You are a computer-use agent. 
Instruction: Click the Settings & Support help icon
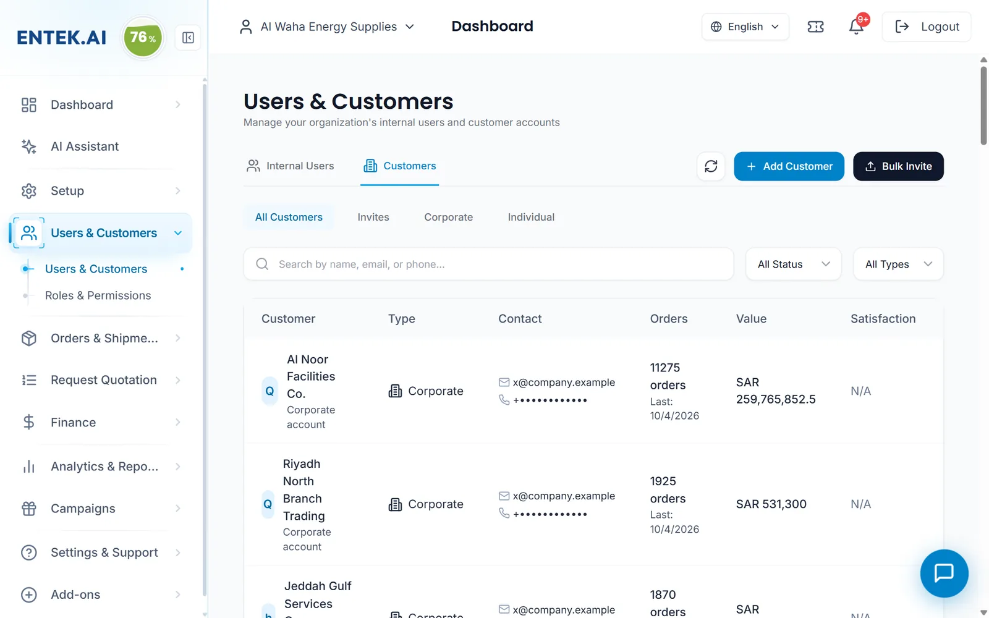[29, 552]
